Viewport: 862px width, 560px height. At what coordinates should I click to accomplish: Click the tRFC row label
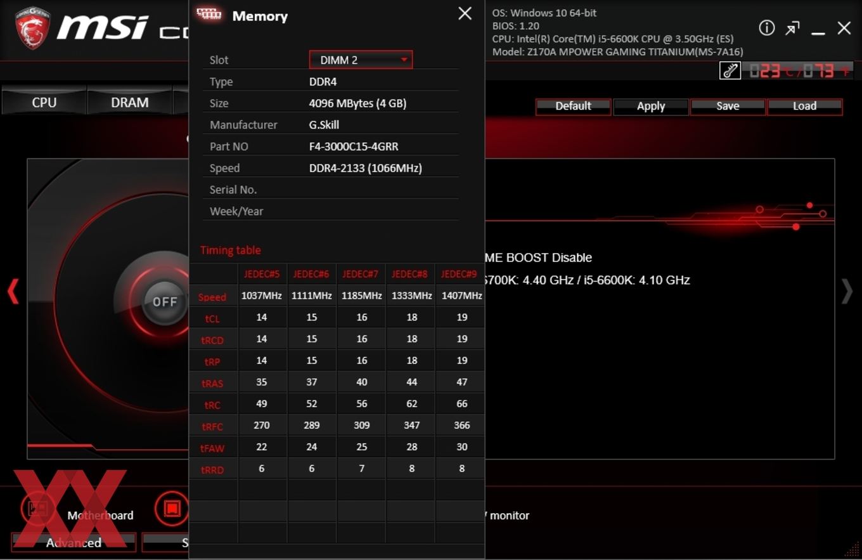pos(212,426)
